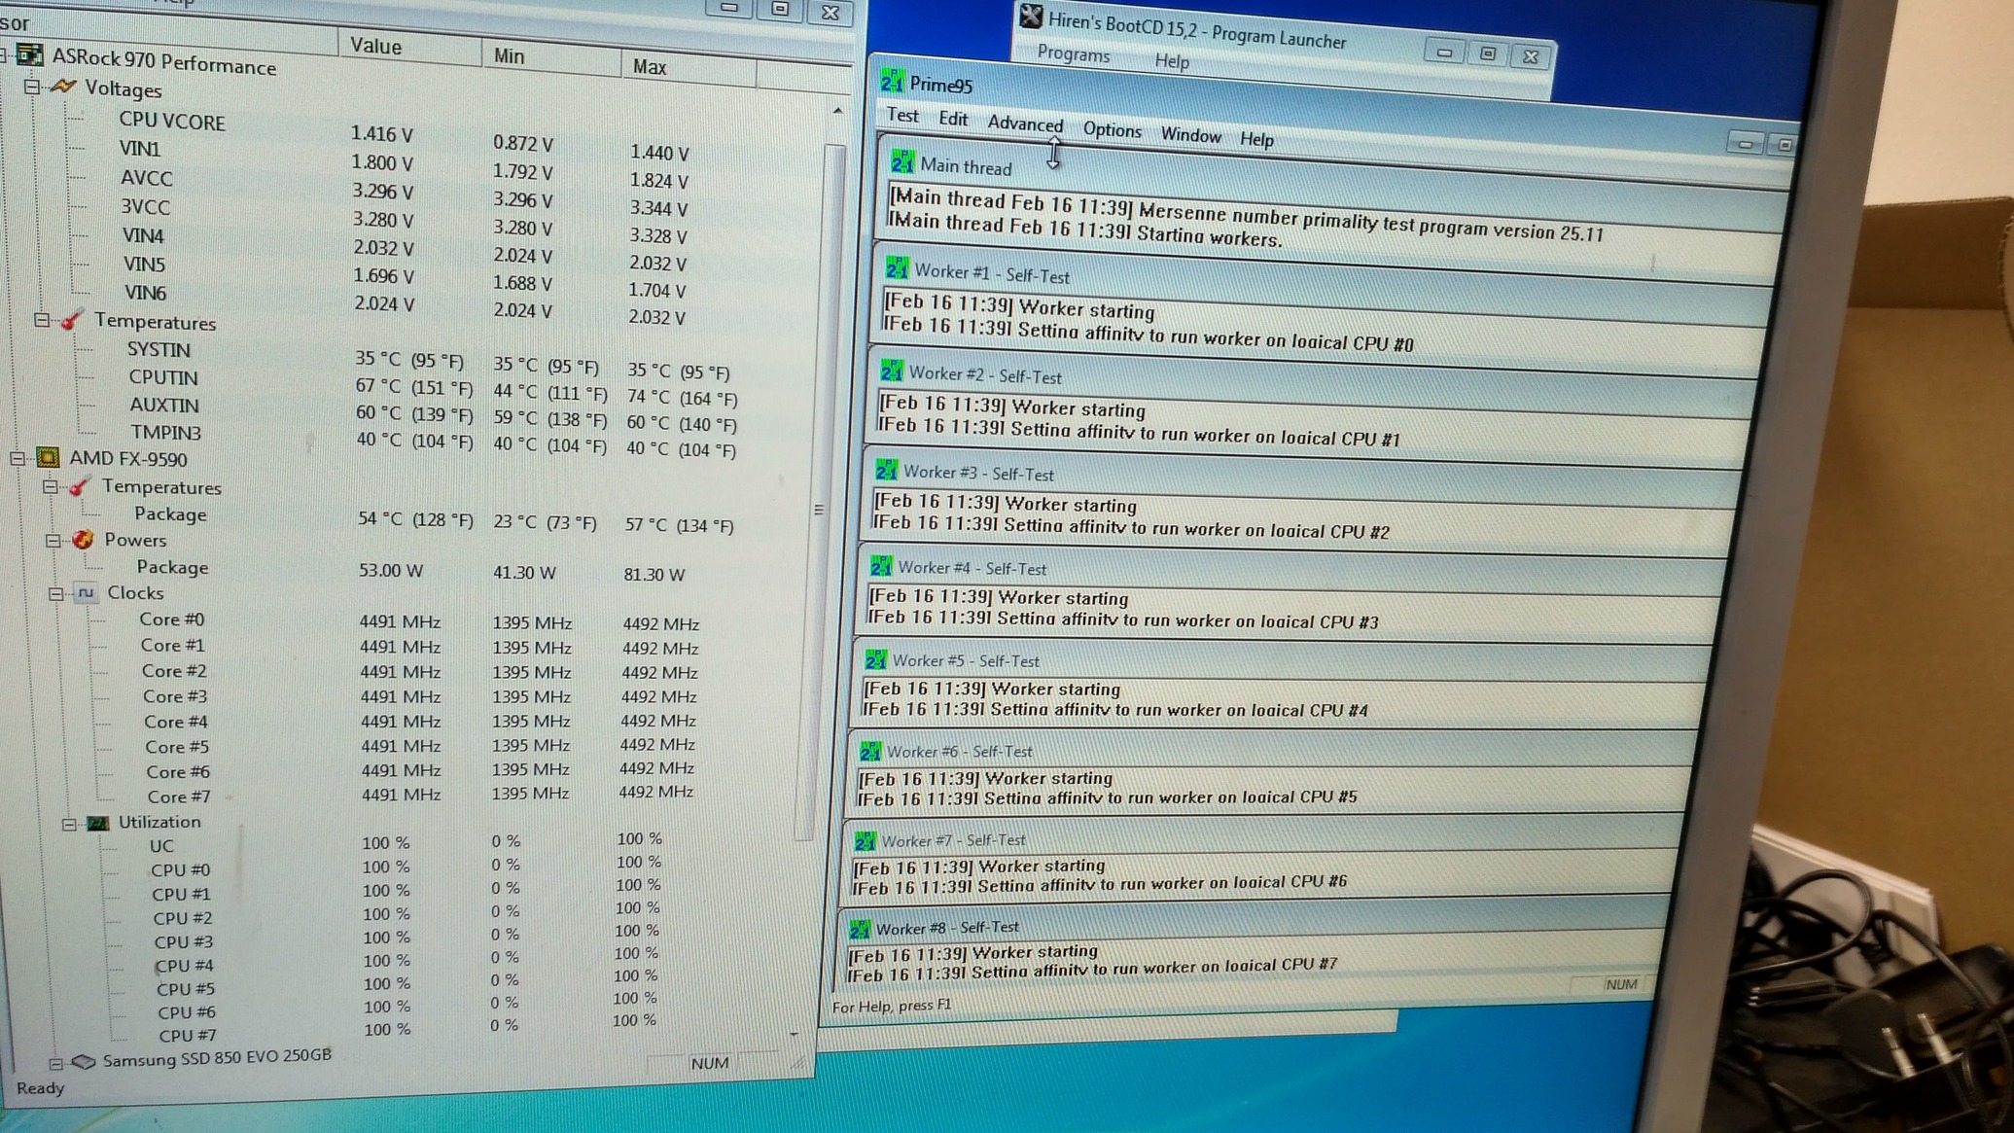Click the Worker #2 Self-Test icon
Screen dimensions: 2014x1133
click(891, 370)
